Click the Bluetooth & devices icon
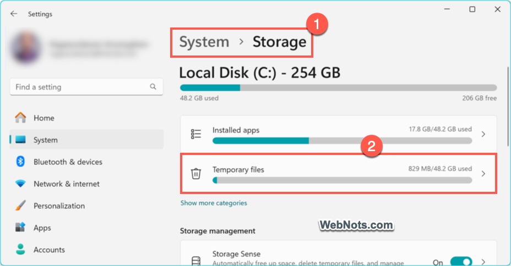This screenshot has height=266, width=511. [20, 162]
